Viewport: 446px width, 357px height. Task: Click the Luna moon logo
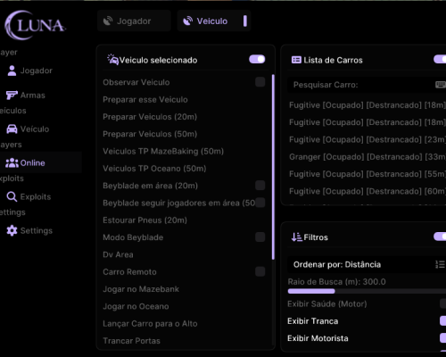point(35,25)
